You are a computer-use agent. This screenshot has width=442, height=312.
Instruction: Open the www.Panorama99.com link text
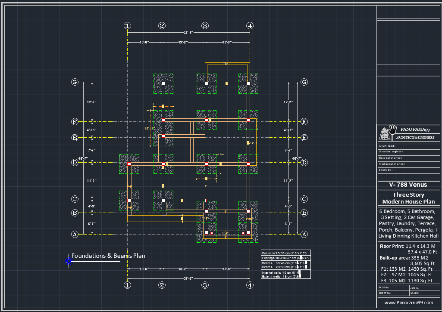[408, 303]
